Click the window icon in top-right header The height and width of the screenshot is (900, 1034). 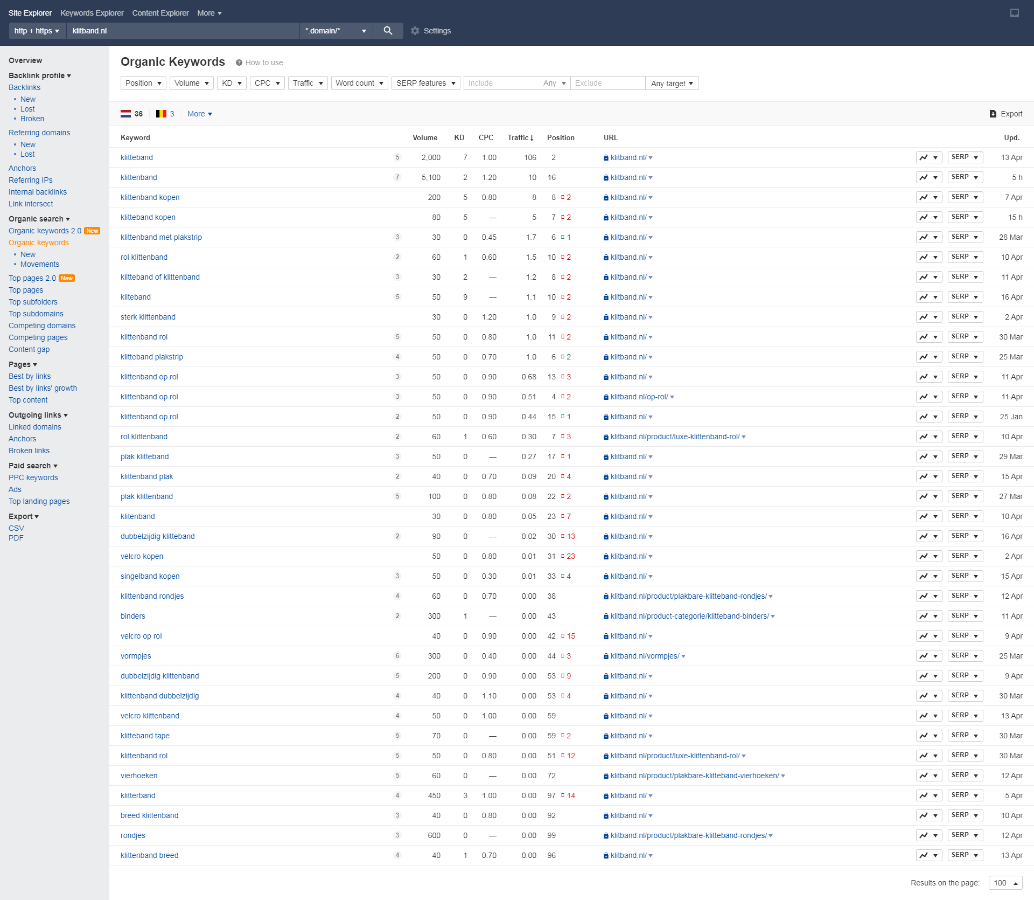1015,13
